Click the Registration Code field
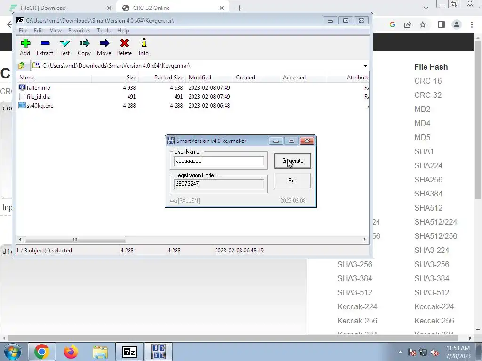 pyautogui.click(x=219, y=184)
